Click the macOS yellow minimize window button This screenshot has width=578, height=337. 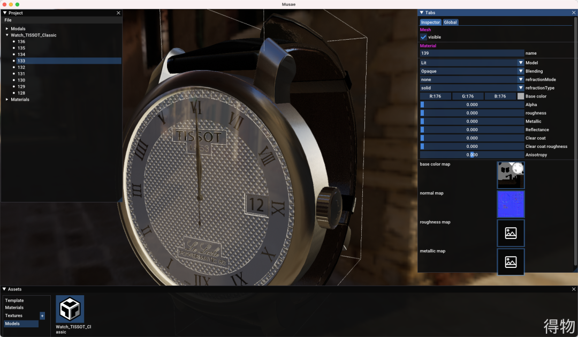(11, 4)
